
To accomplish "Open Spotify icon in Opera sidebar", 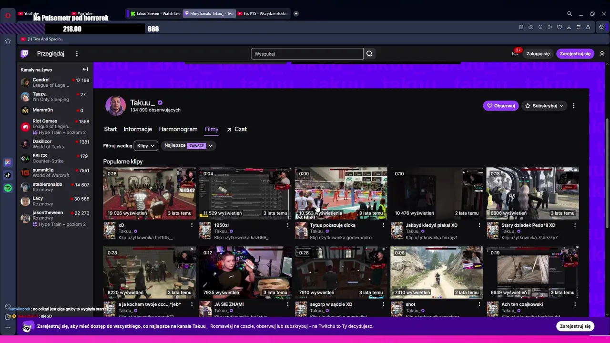I will [8, 188].
